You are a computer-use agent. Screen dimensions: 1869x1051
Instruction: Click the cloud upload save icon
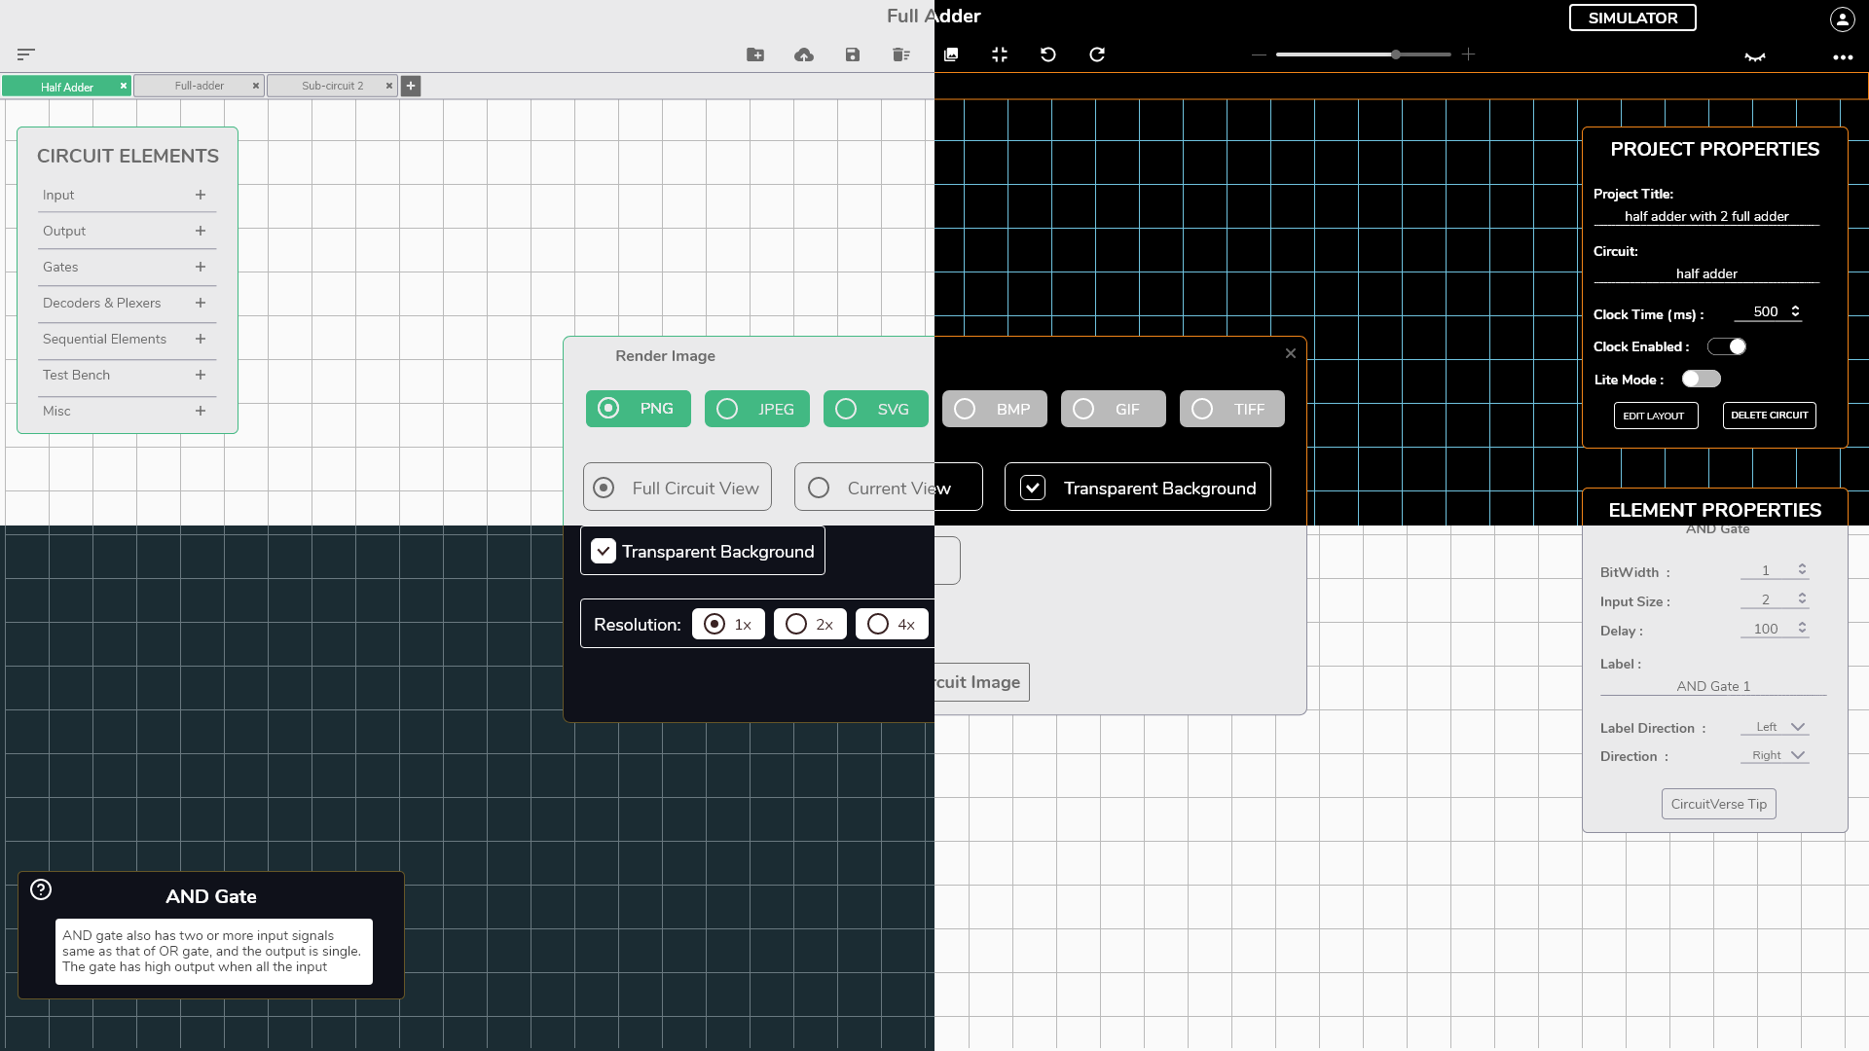pos(804,54)
